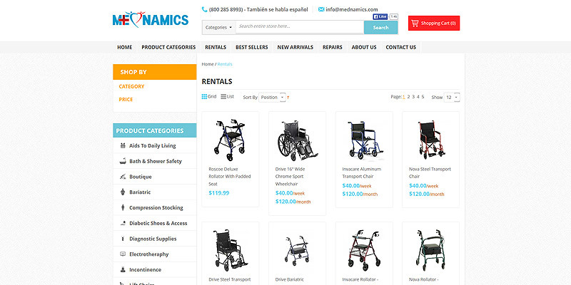Click the search entire store input field
Viewport: 571px width, 285px height.
coord(300,26)
